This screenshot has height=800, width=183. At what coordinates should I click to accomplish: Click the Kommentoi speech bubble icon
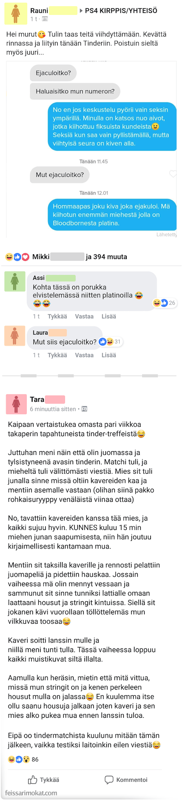click(109, 780)
